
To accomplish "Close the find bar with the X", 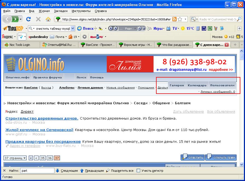I will tap(4, 171).
